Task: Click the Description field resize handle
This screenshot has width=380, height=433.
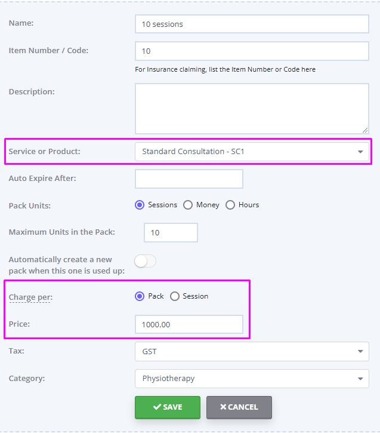Action: (365, 130)
